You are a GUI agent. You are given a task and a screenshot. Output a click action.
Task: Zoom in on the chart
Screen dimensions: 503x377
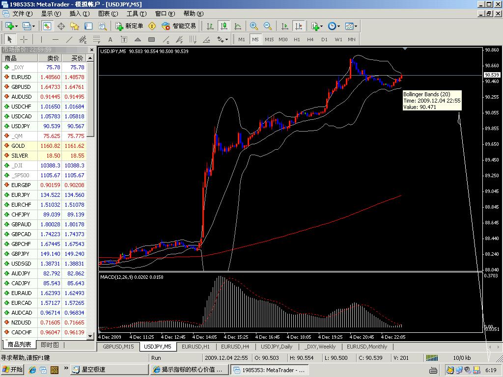(254, 26)
